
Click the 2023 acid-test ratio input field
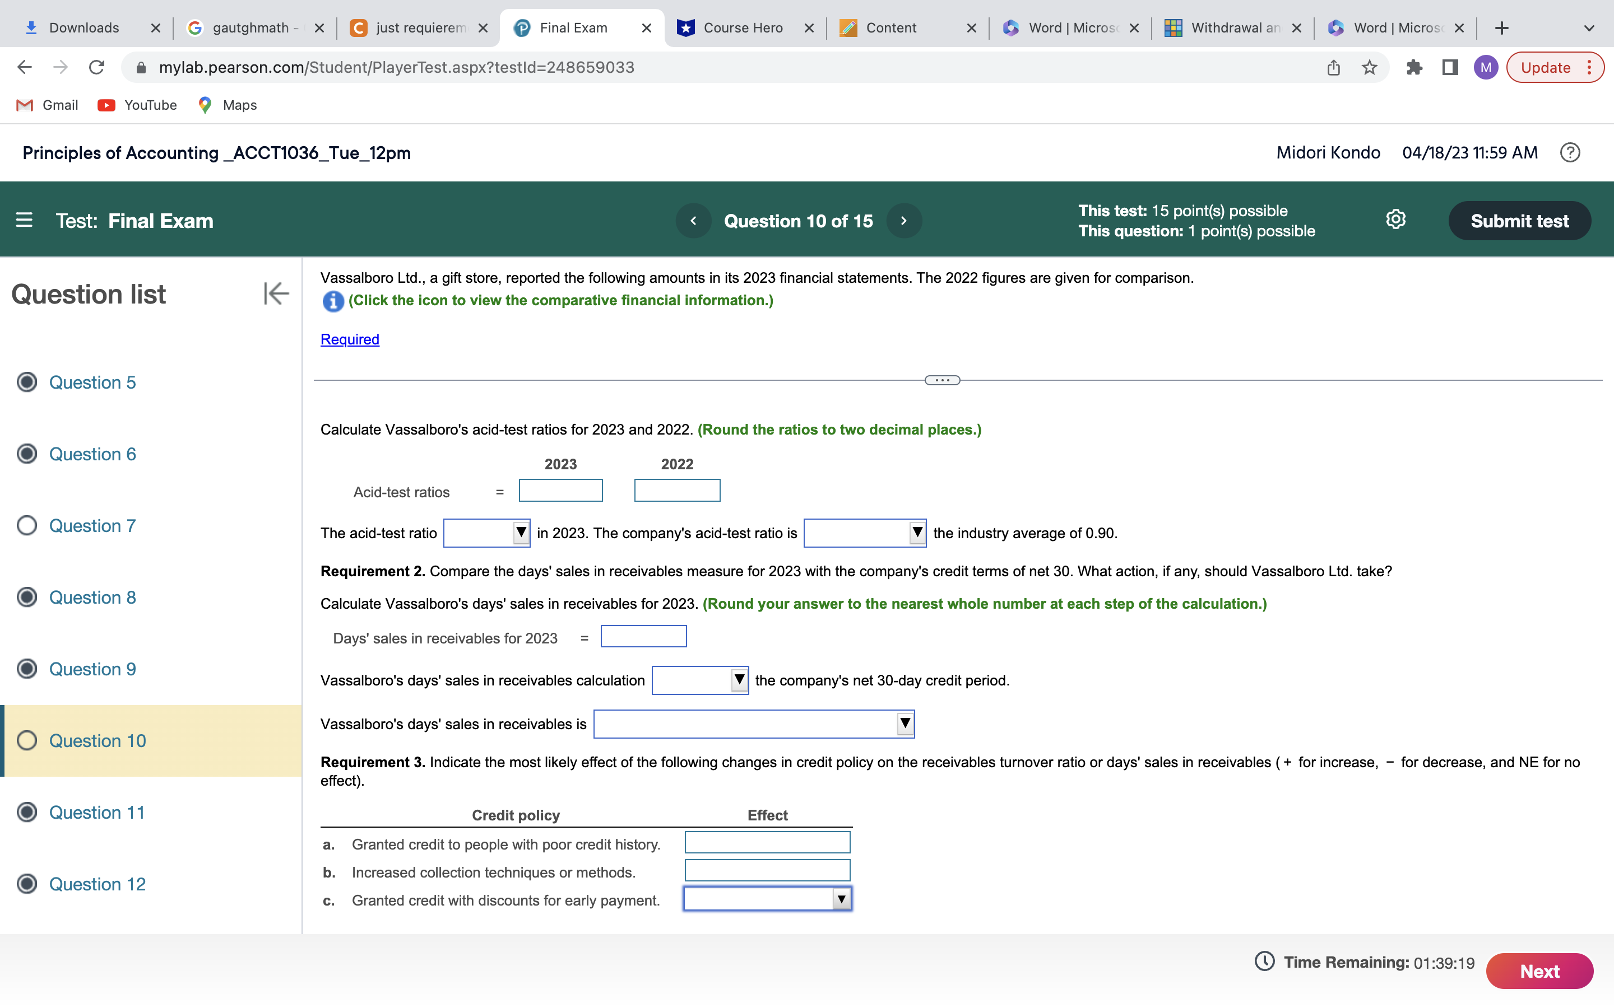click(x=560, y=491)
